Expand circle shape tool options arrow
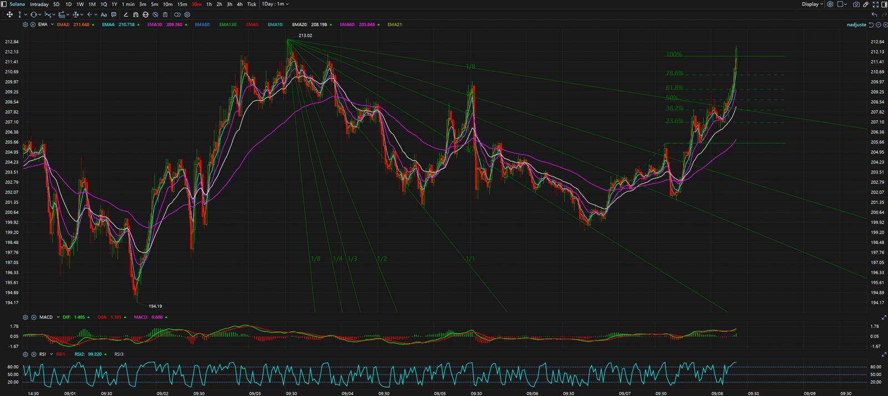Screen dimensions: 888x396 [x=40, y=14]
